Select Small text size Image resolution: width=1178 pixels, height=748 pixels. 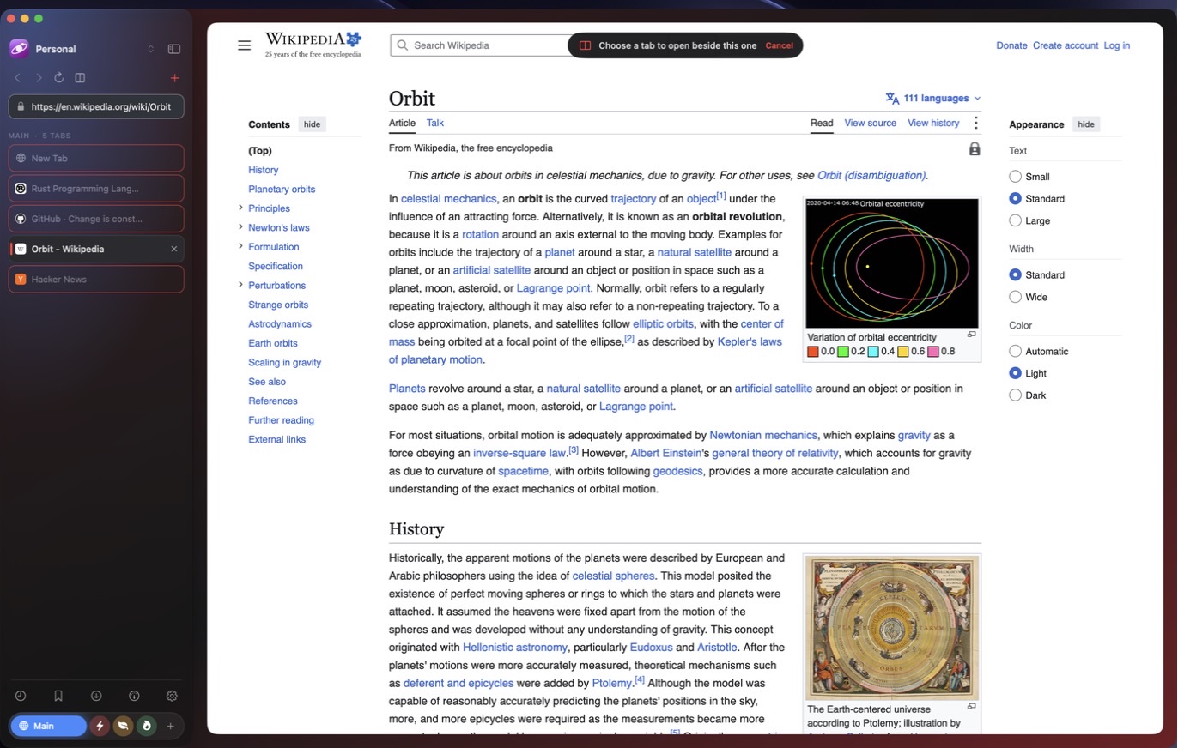coord(1015,177)
